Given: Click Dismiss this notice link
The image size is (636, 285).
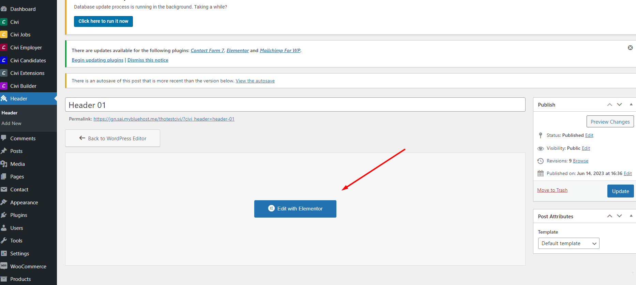Looking at the screenshot, I should 148,60.
